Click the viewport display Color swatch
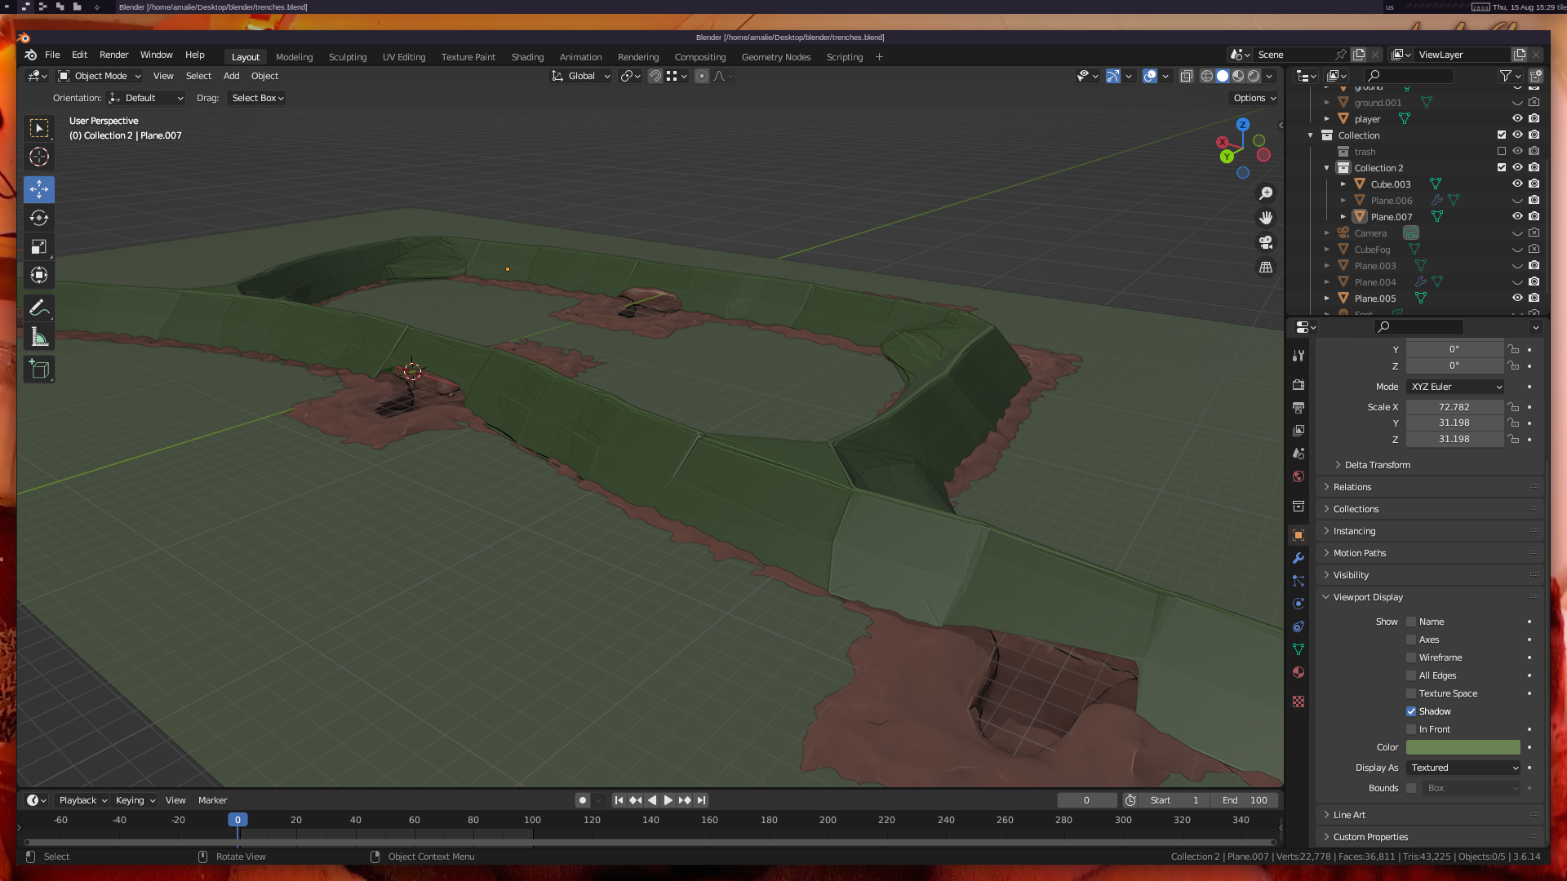The image size is (1567, 881). tap(1463, 747)
